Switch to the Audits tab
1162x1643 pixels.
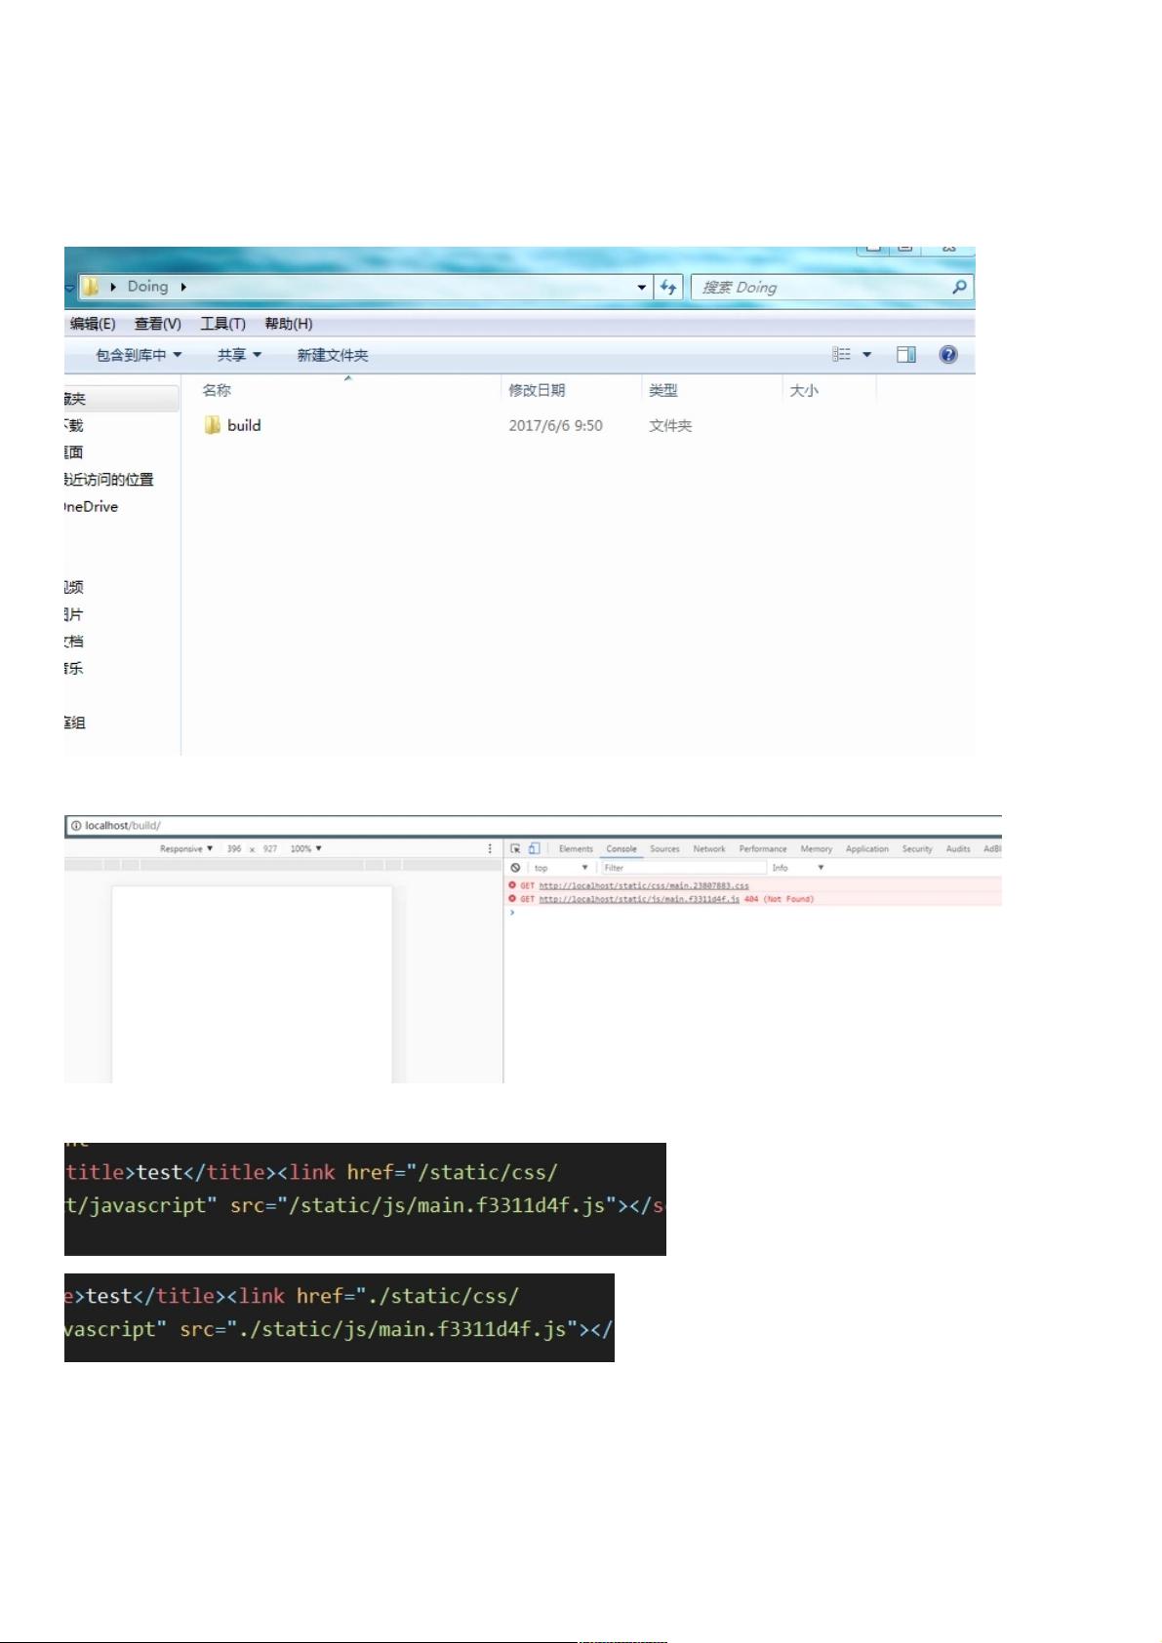(958, 848)
